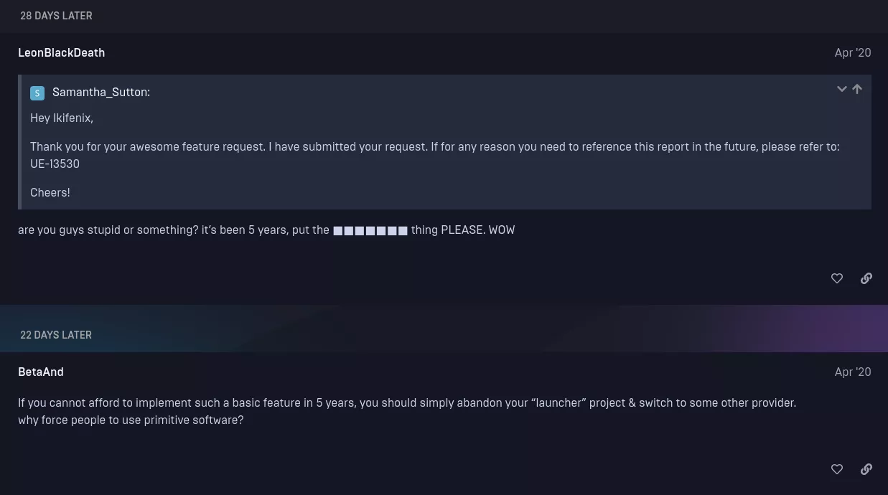The height and width of the screenshot is (495, 888).
Task: Click Samantha_Sutton's avatar in the quote header
Action: pos(37,93)
